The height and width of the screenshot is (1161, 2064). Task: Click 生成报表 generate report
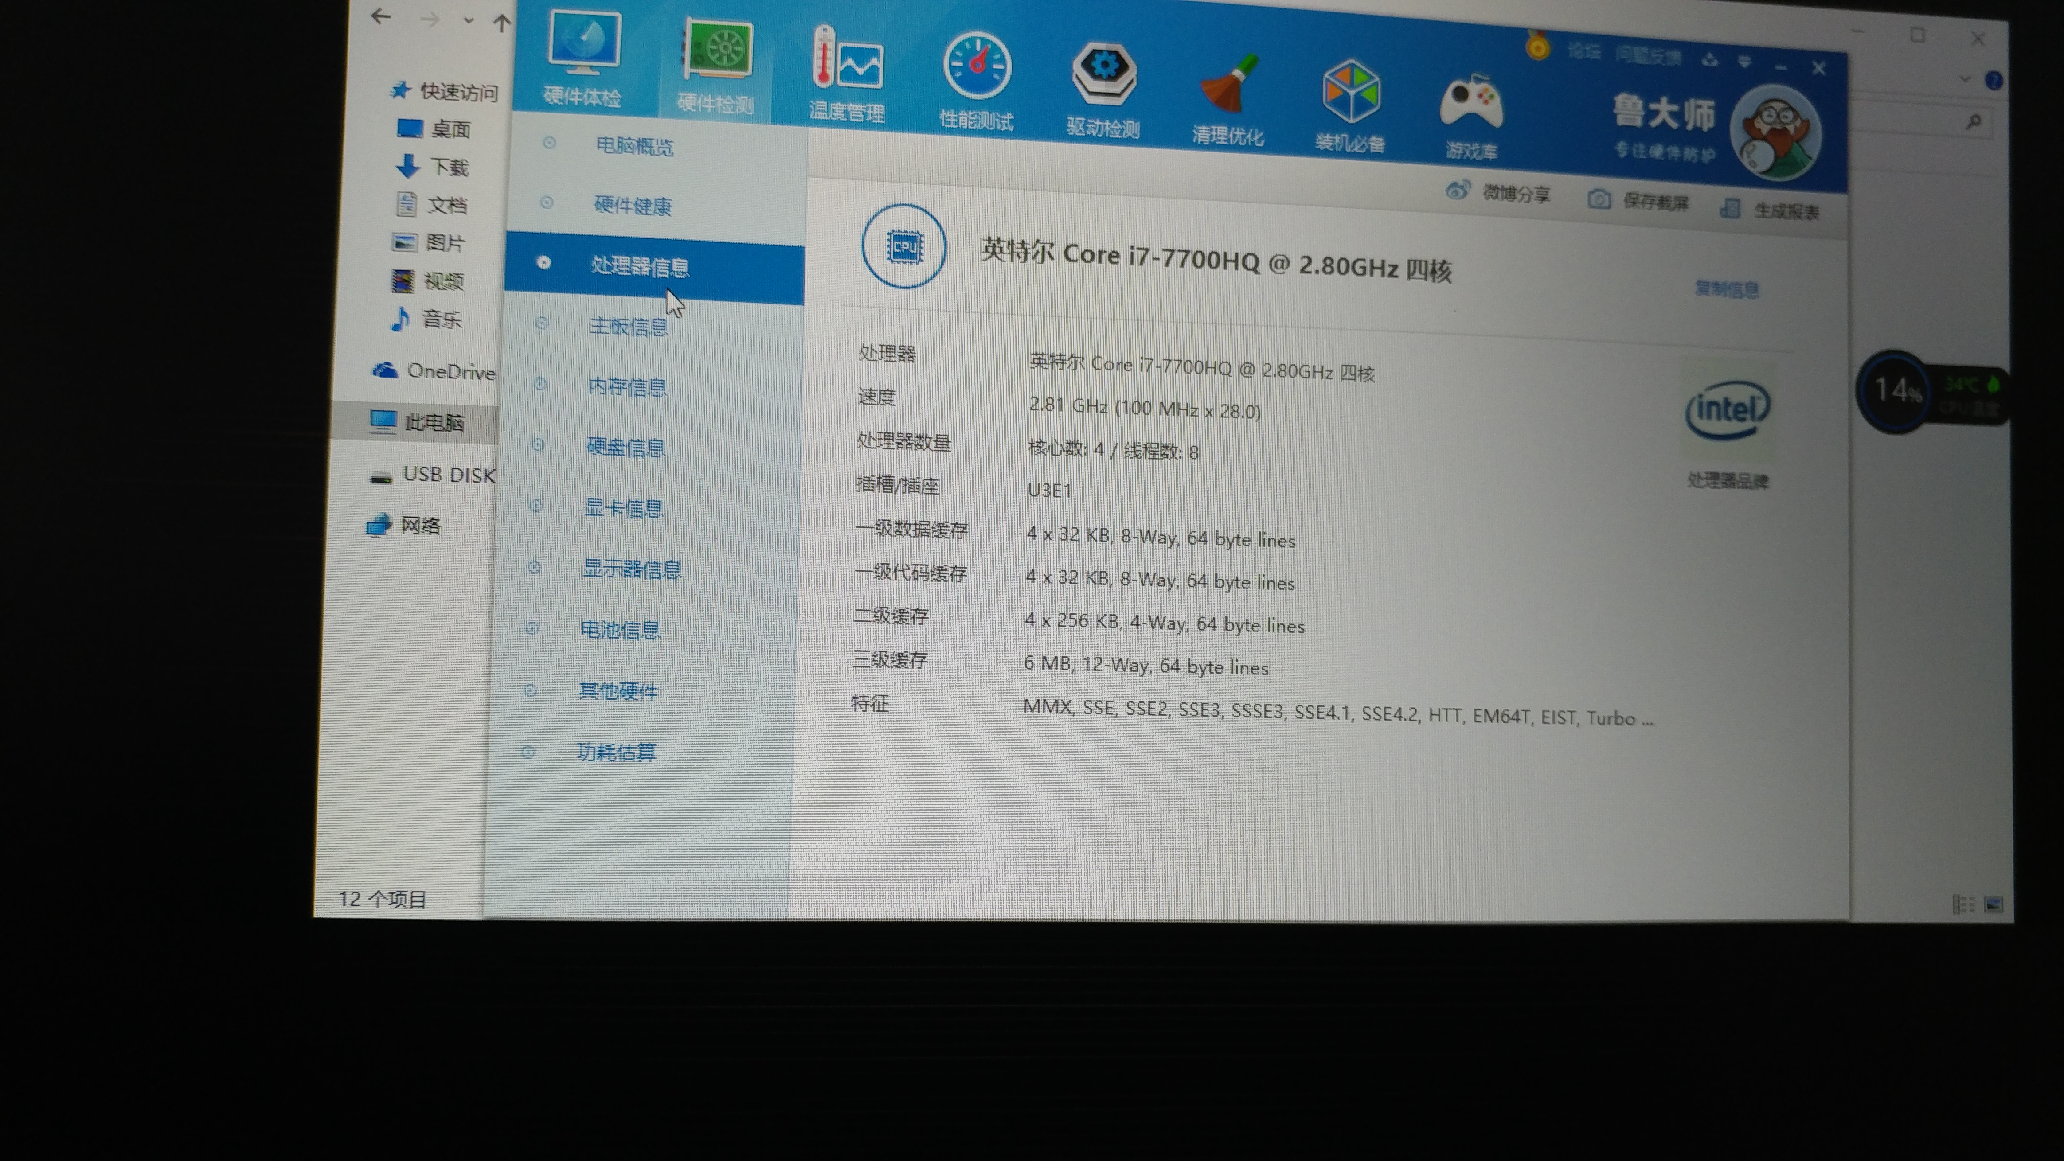click(1770, 210)
